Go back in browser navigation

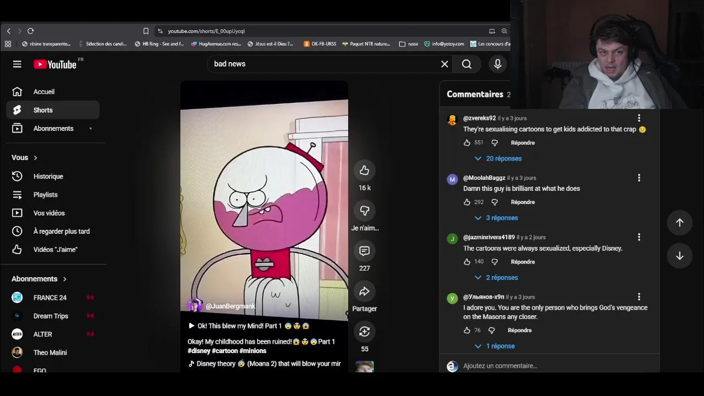8,31
